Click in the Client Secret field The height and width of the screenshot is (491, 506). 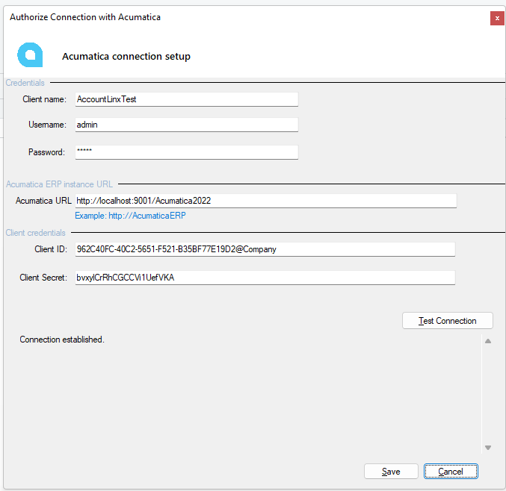coord(265,278)
